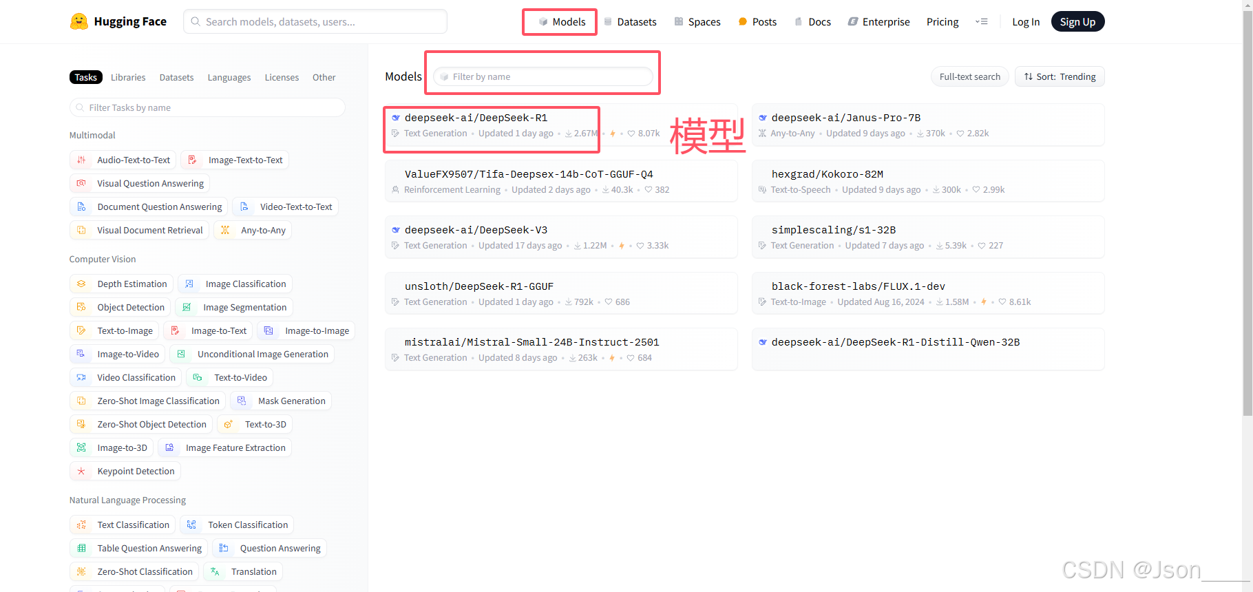Open the black-forest-labs/FLUX.1-dev model card

(928, 294)
